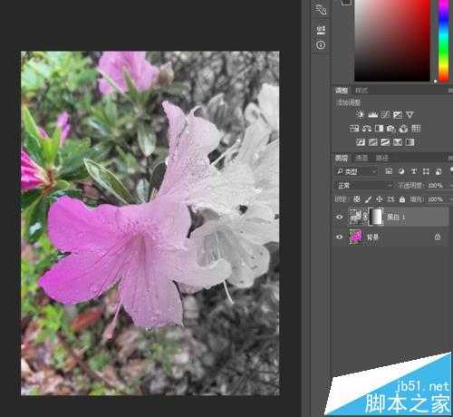This screenshot has width=453, height=417.
Task: Add a Hue/Saturation adjustment
Action: click(354, 129)
